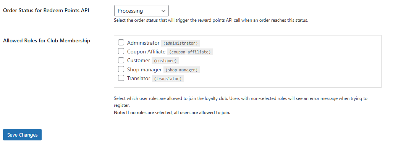Click the chevron arrow in the Processing select box

point(163,11)
